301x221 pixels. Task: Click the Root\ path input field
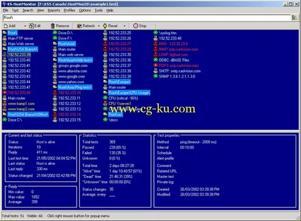click(146, 18)
